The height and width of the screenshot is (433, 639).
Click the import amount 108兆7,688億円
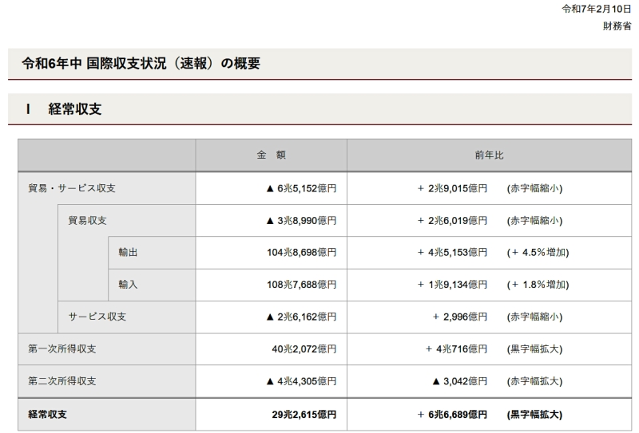click(303, 284)
